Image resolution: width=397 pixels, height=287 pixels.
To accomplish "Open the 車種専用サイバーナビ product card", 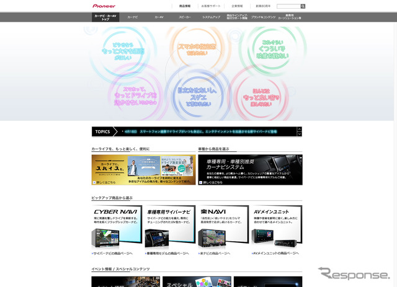I will tap(170, 227).
